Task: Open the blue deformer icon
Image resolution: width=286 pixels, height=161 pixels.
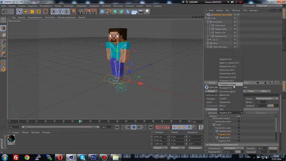Action: (128, 12)
